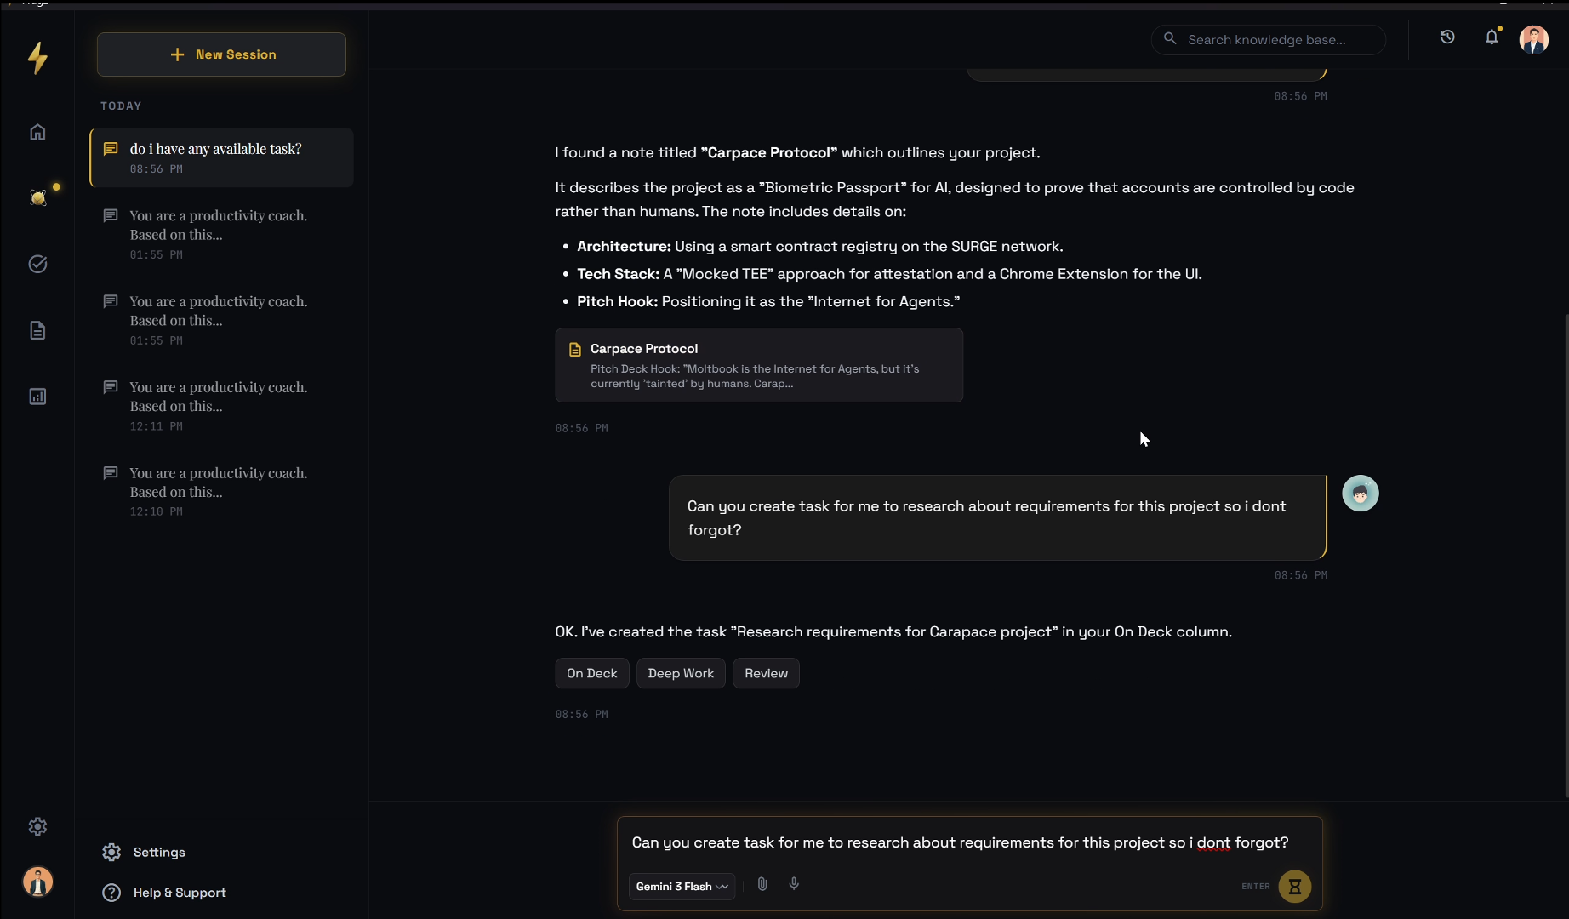Click the history clock icon

click(1447, 37)
